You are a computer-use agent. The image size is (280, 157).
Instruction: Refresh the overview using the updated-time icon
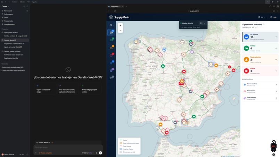[256, 28]
